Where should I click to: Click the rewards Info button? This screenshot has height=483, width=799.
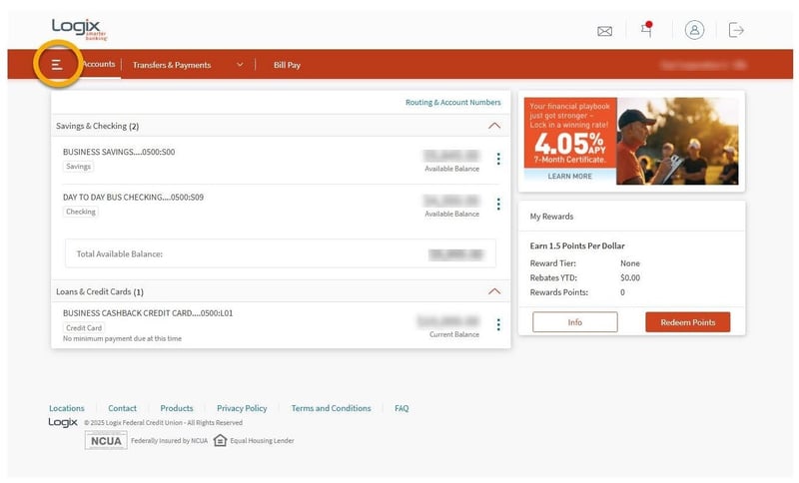[574, 322]
